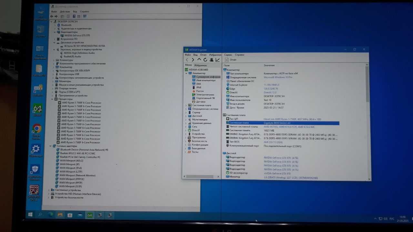Screen dimensions: 413x232
Task: Open File Explorer from the taskbar
Action: click(60, 215)
